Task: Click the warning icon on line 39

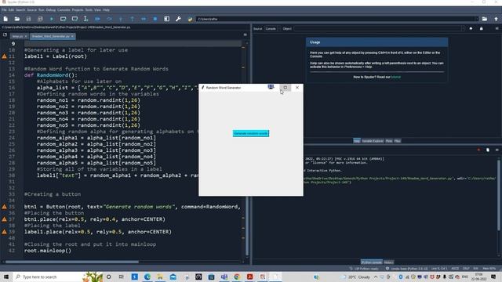Action: (x=4, y=232)
